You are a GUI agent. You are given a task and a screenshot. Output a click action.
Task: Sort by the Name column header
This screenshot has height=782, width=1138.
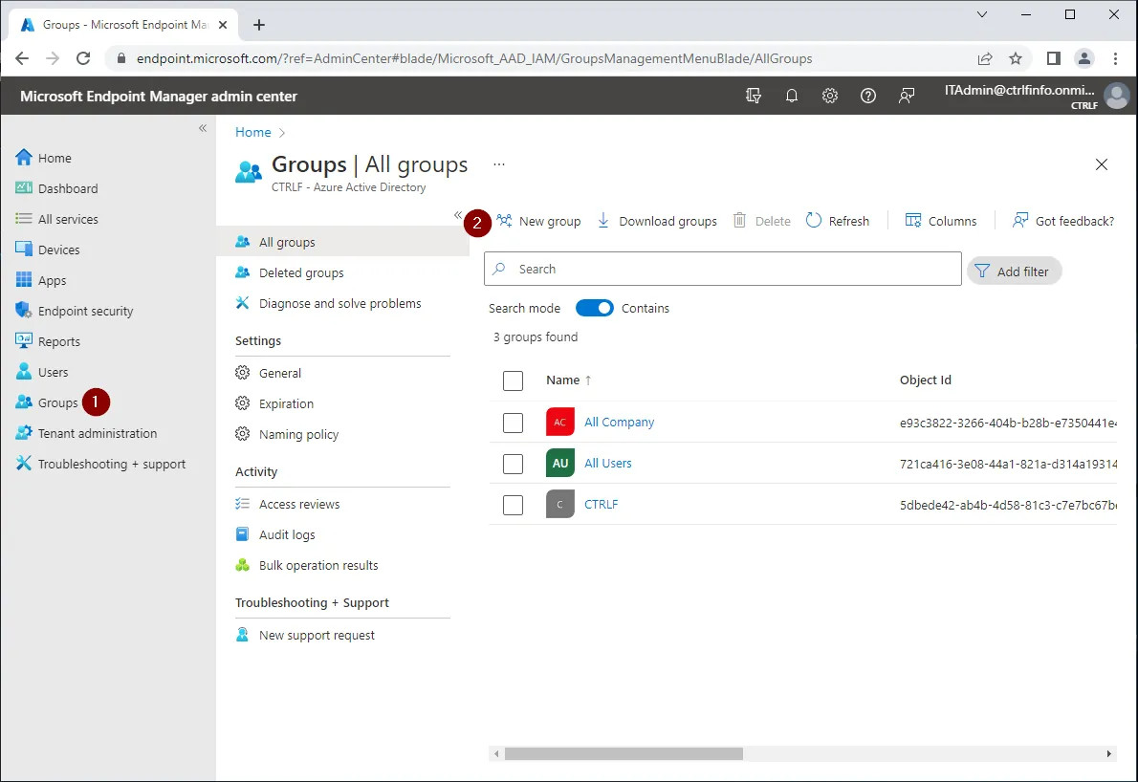[562, 380]
